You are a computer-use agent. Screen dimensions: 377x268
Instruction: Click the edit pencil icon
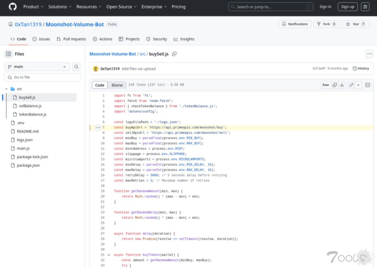[351, 85]
